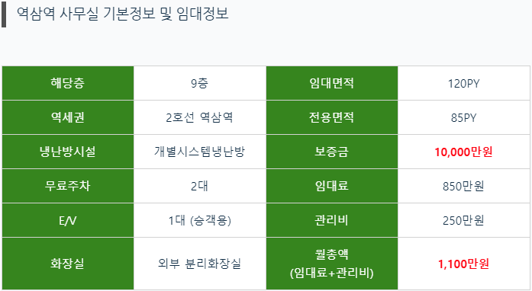
Task: Click the 9층 value cell
Action: click(x=200, y=83)
